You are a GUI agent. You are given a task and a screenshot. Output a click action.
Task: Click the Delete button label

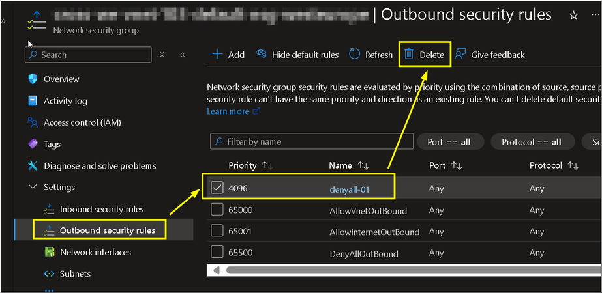432,55
